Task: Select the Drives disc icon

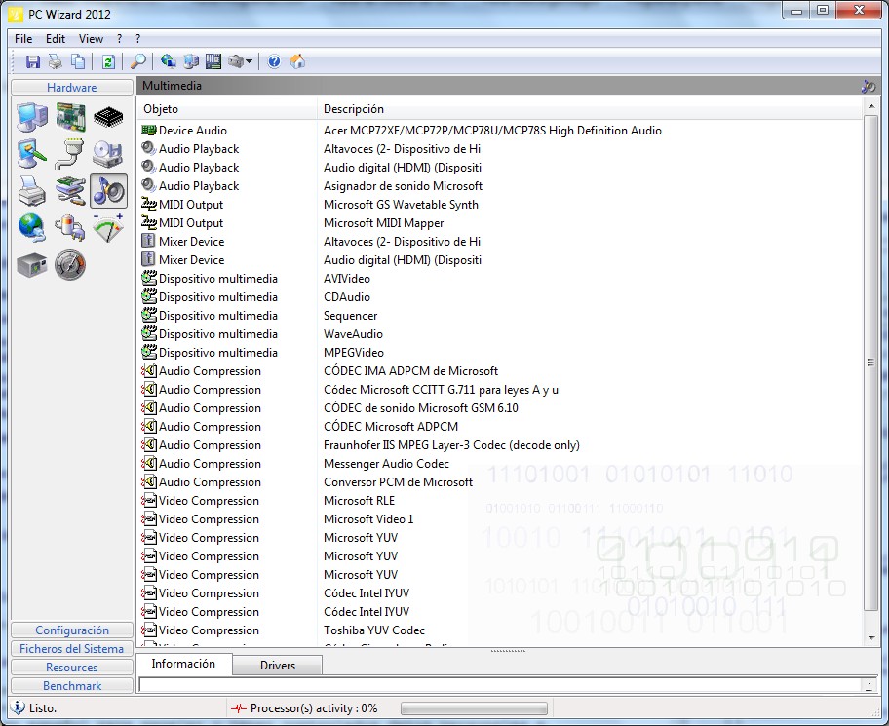Action: (108, 154)
